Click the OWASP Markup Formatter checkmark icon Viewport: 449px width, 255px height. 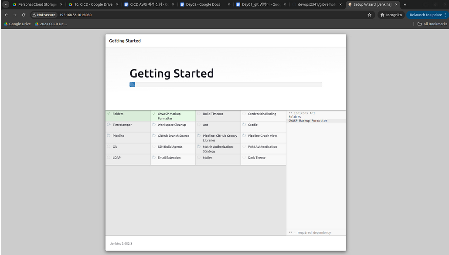point(154,114)
